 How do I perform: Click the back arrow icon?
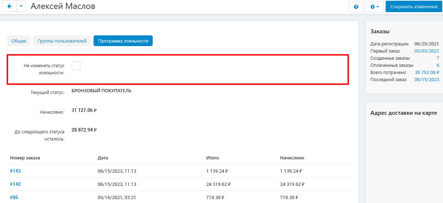[x=9, y=6]
